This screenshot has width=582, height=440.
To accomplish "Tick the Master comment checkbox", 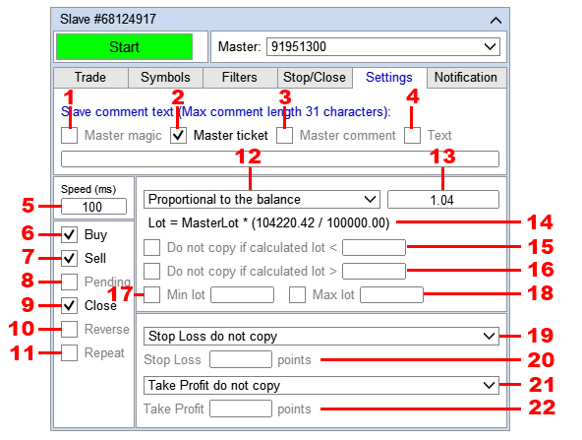I will tap(285, 135).
